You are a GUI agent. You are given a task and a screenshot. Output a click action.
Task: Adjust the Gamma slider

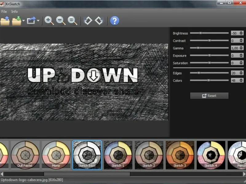(x=209, y=48)
